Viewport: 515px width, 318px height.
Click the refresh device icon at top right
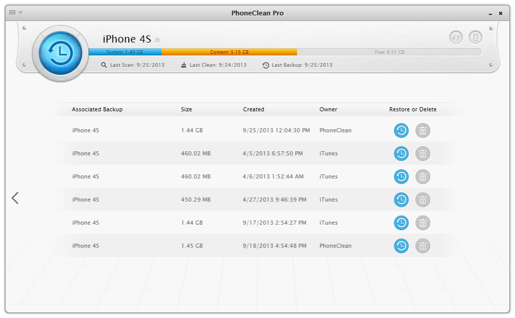click(455, 37)
